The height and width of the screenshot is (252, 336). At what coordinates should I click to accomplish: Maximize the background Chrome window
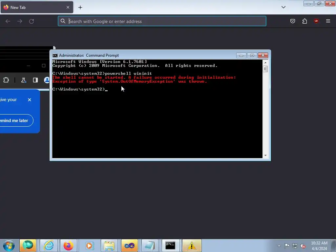[44, 66]
